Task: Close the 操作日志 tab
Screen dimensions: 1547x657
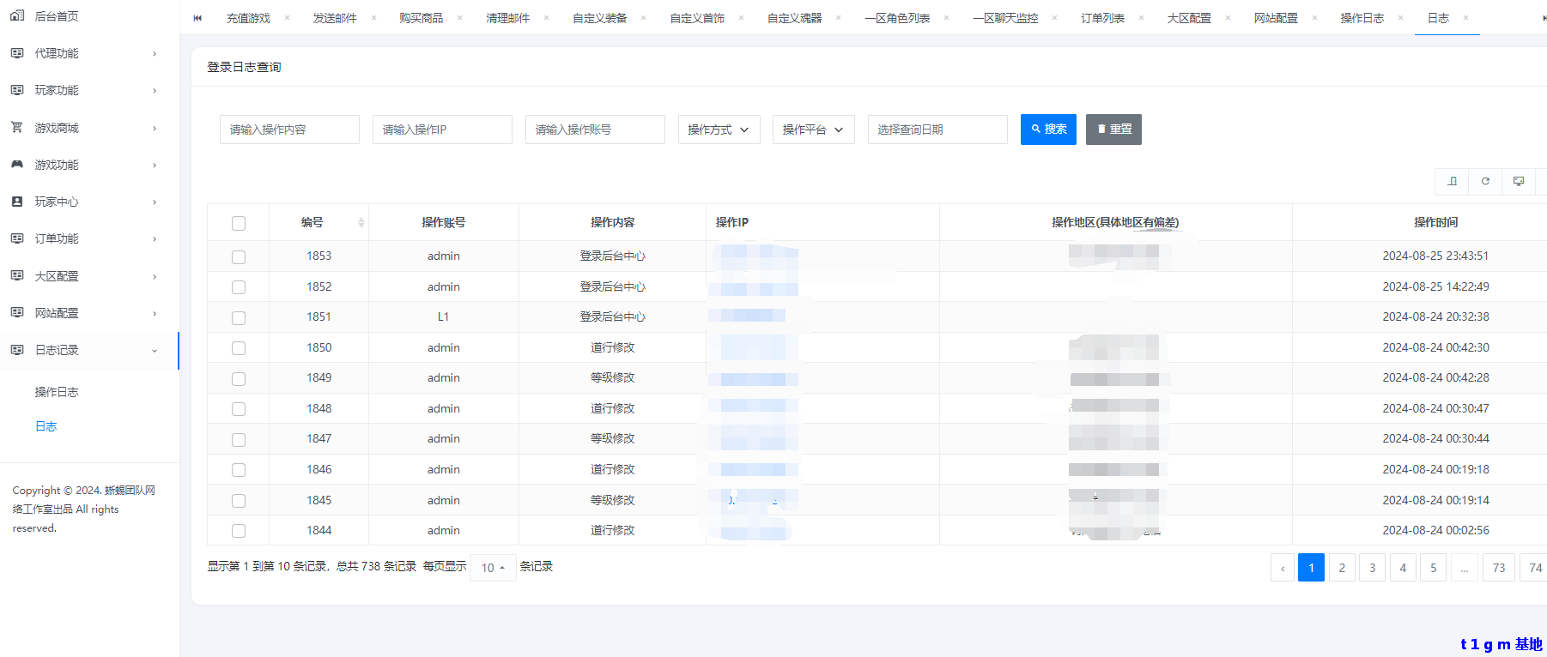Action: [1400, 18]
